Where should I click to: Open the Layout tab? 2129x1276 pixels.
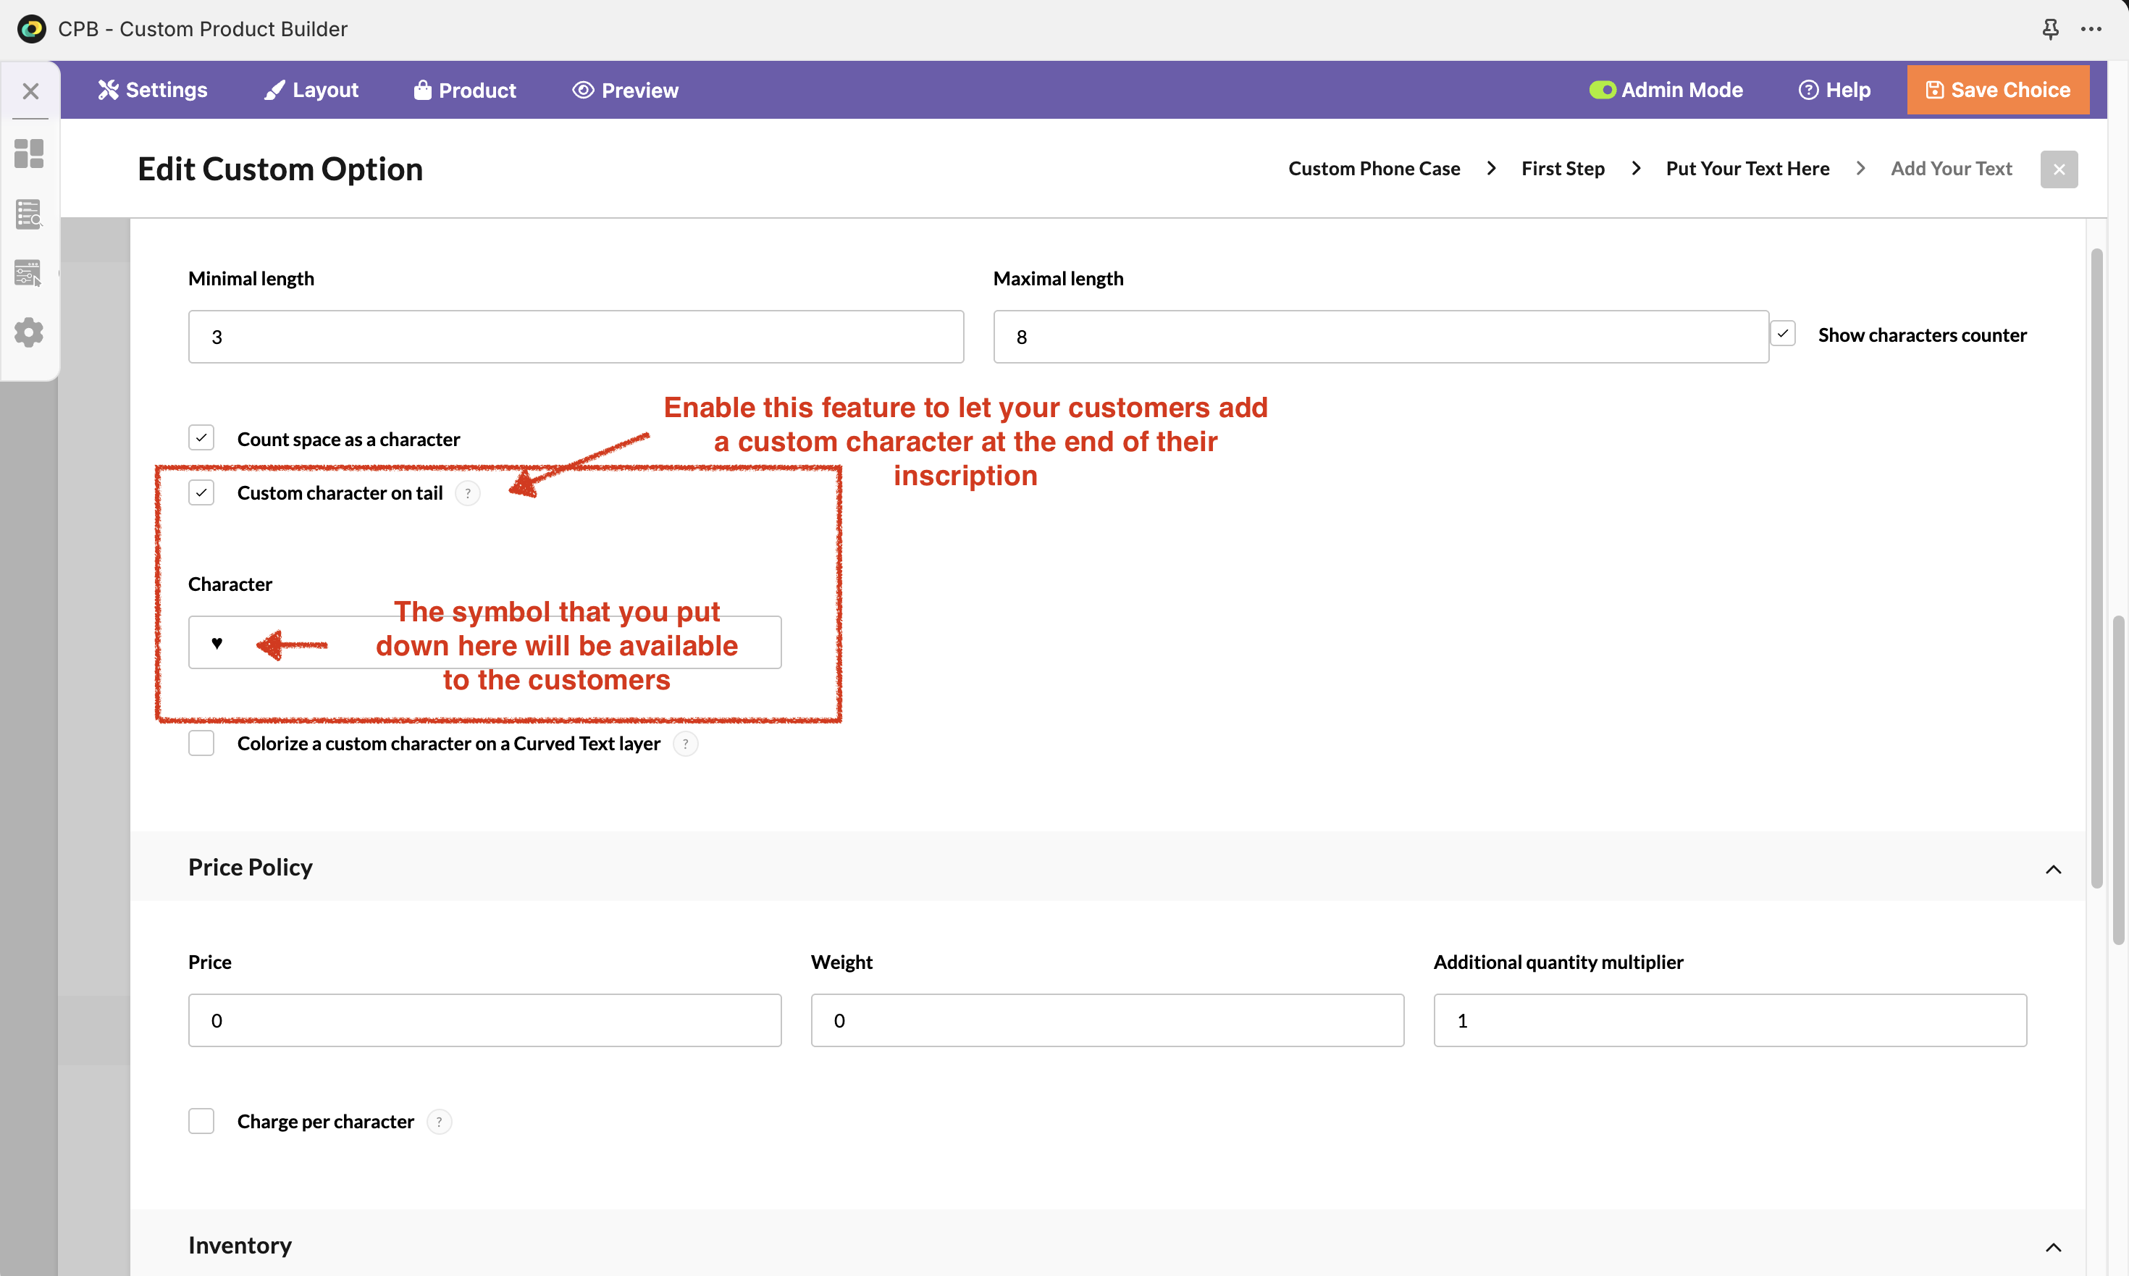pos(311,91)
